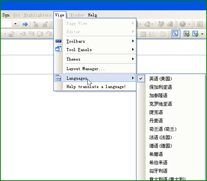Click the Find Next binoculars icon
Image resolution: width=207 pixels, height=181 pixels.
[45, 24]
